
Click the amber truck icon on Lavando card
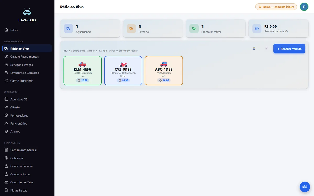pyautogui.click(x=131, y=28)
